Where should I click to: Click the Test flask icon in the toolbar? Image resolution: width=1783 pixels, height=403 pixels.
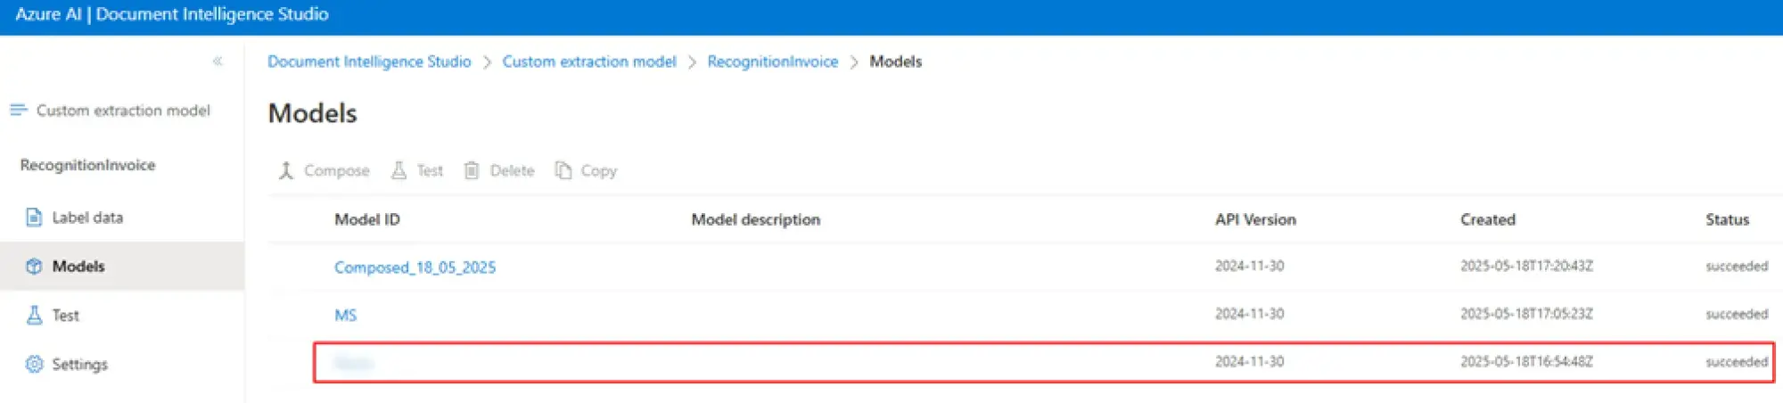click(399, 170)
